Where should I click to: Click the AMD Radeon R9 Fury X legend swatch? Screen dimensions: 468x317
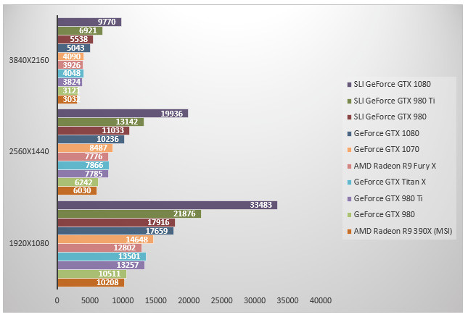[349, 166]
